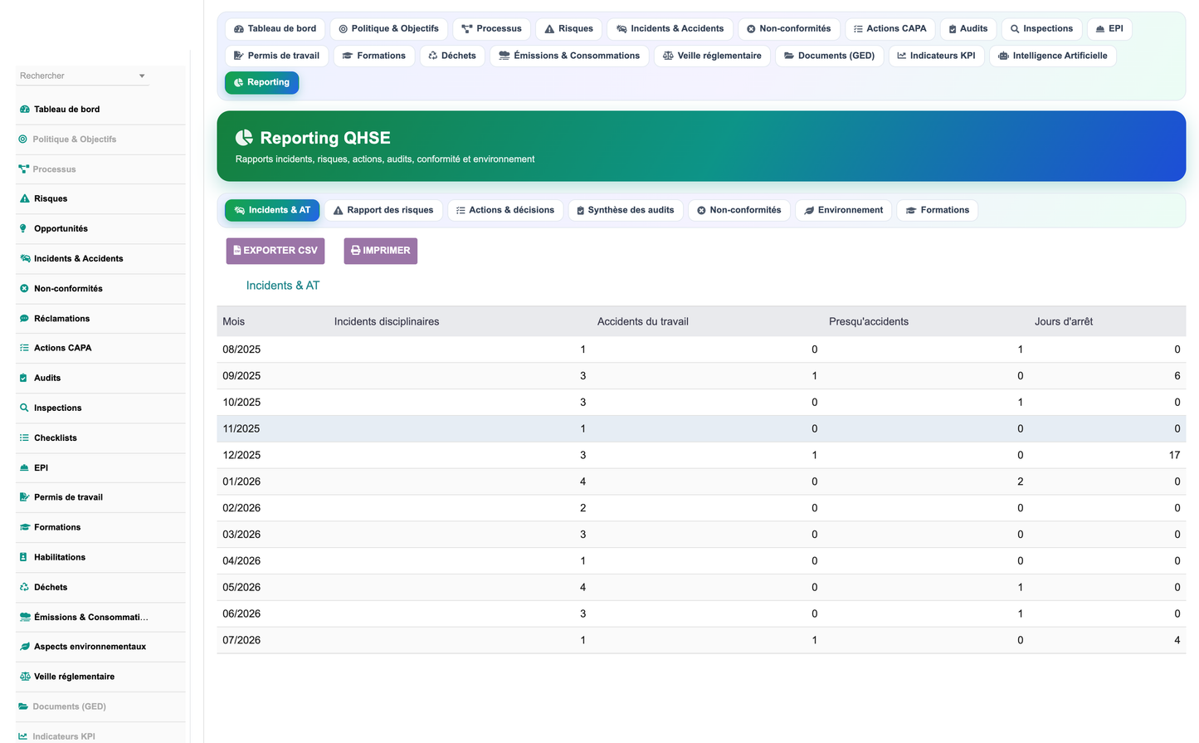Open top Émissions & Consommations tab
The width and height of the screenshot is (1199, 743).
click(568, 56)
